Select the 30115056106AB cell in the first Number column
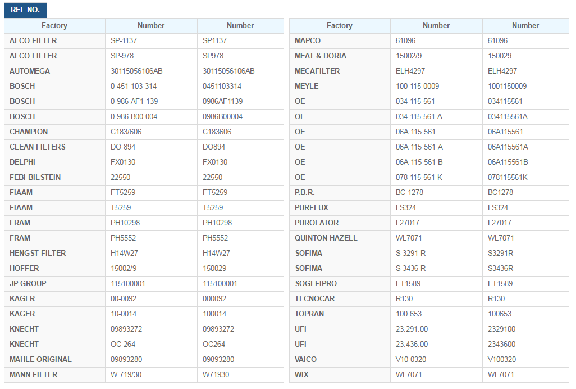Screen dimensions: 576x389 pyautogui.click(x=151, y=71)
